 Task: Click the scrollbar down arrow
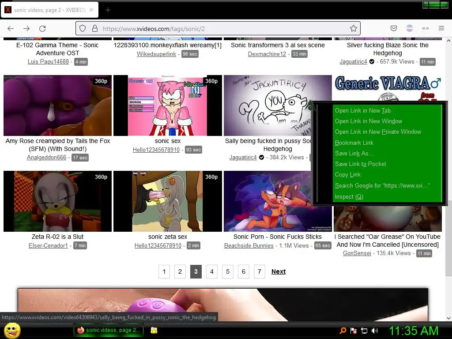448,318
